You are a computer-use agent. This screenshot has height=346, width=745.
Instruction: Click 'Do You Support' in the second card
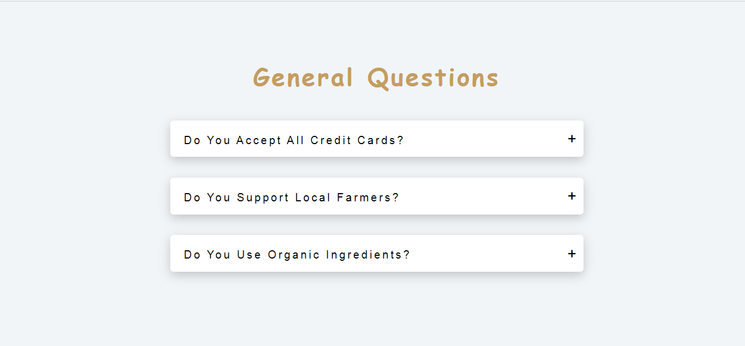click(x=235, y=197)
